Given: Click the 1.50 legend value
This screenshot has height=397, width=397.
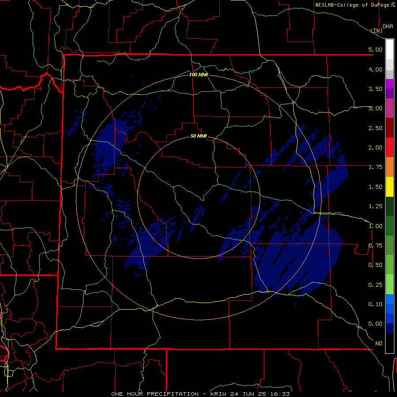Looking at the screenshot, I should tap(375, 187).
